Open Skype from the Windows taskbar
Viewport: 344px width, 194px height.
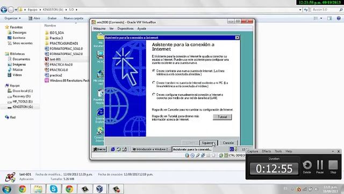click(54, 189)
